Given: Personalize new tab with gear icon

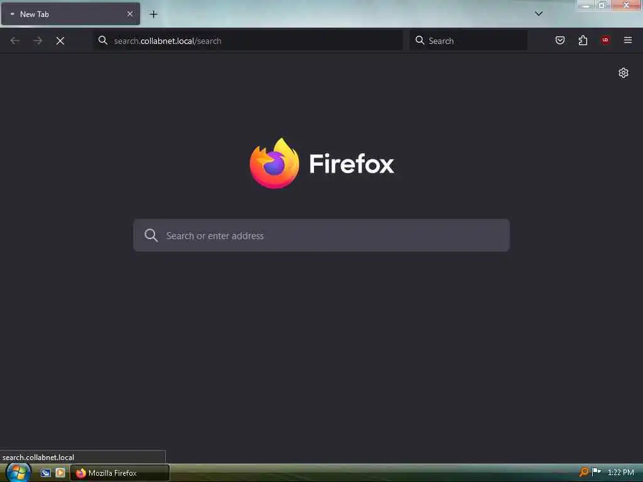Looking at the screenshot, I should [624, 73].
